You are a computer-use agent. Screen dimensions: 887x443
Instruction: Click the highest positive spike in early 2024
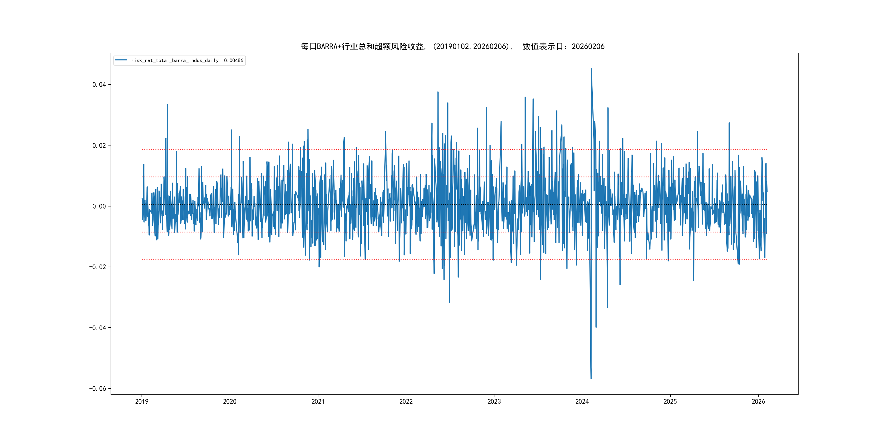[591, 69]
